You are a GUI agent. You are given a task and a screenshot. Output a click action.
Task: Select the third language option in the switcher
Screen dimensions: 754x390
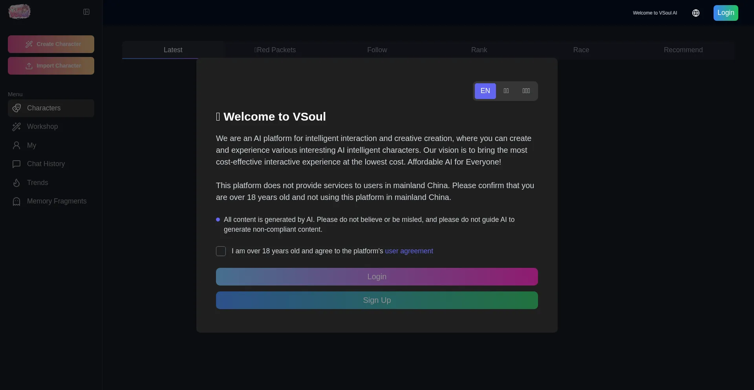(x=526, y=91)
